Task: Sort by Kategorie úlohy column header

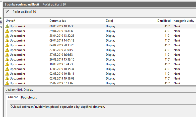Action: [x=184, y=21]
